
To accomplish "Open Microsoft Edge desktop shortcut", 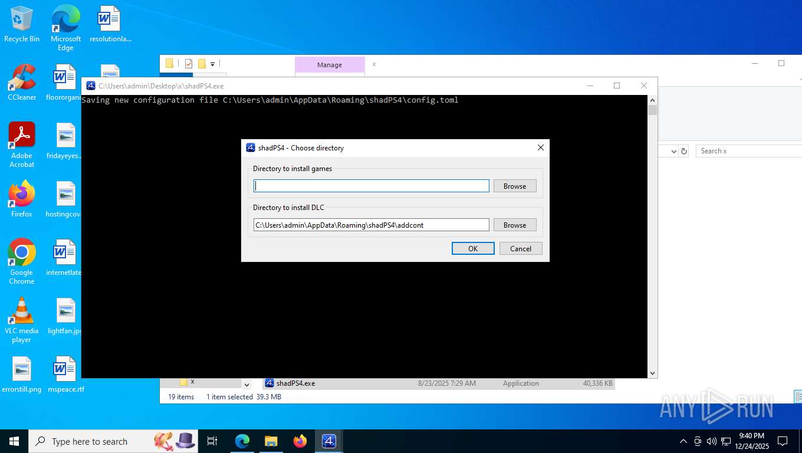I will 65,28.
